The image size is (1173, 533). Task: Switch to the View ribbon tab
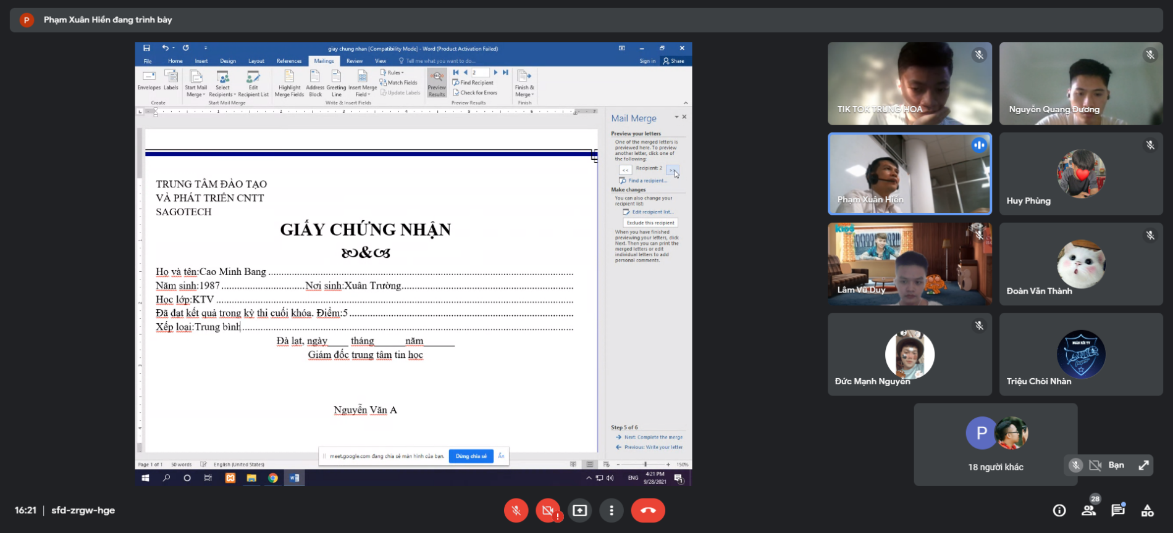pos(380,61)
